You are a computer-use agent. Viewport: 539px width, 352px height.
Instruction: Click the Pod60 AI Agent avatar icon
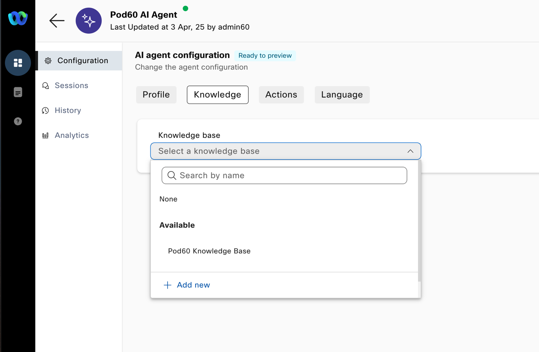(89, 21)
